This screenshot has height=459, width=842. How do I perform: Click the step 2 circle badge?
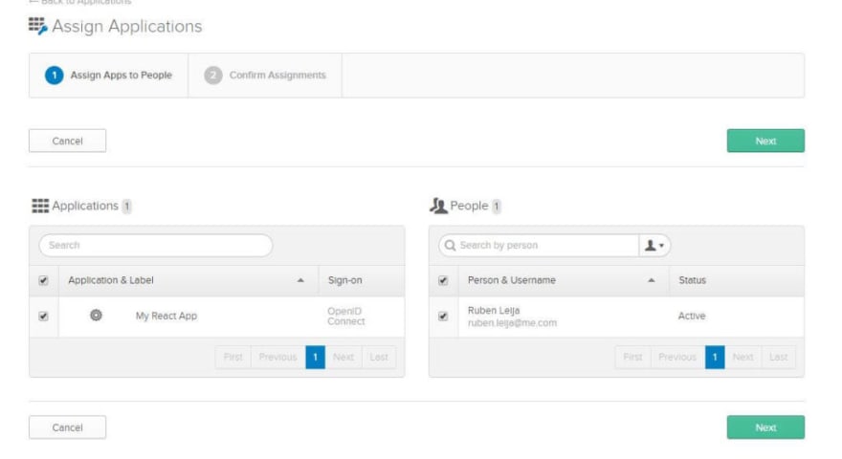pos(213,76)
